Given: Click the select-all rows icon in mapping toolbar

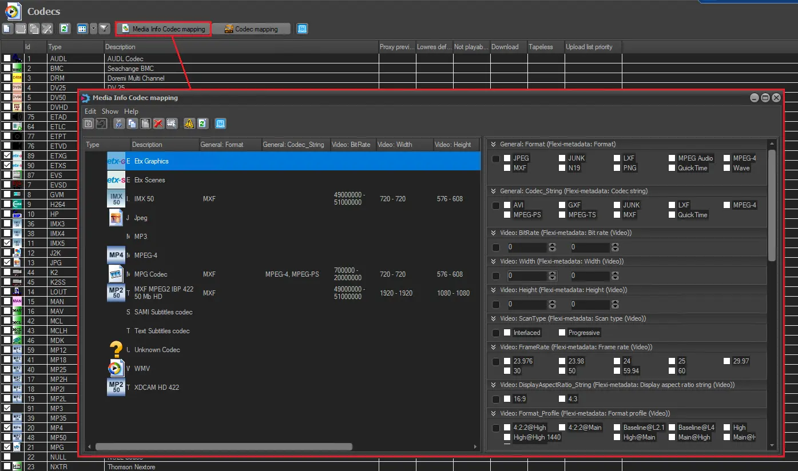Looking at the screenshot, I should (172, 123).
